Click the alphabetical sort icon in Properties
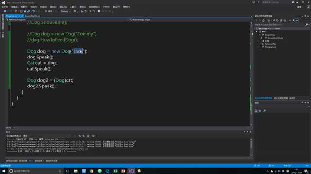The height and width of the screenshot is (174, 311). coord(259,111)
